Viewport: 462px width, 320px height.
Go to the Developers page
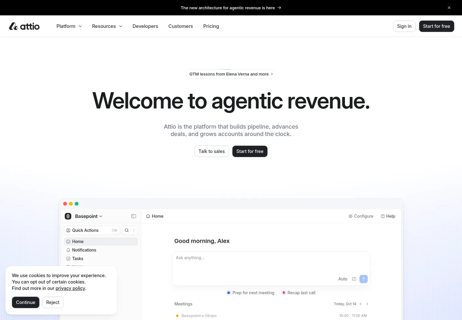coord(145,26)
